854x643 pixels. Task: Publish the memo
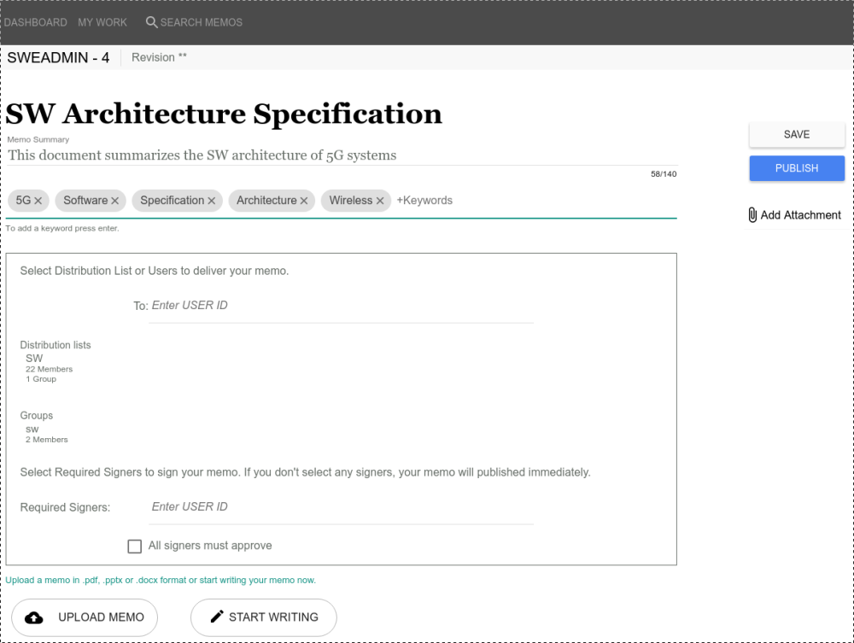[797, 168]
